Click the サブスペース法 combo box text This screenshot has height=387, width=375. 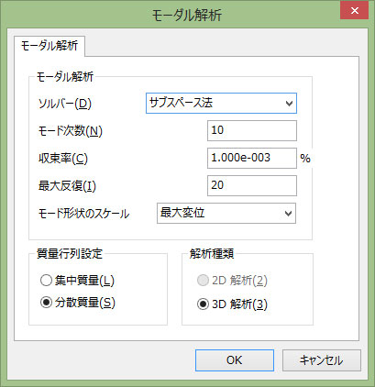(x=181, y=103)
